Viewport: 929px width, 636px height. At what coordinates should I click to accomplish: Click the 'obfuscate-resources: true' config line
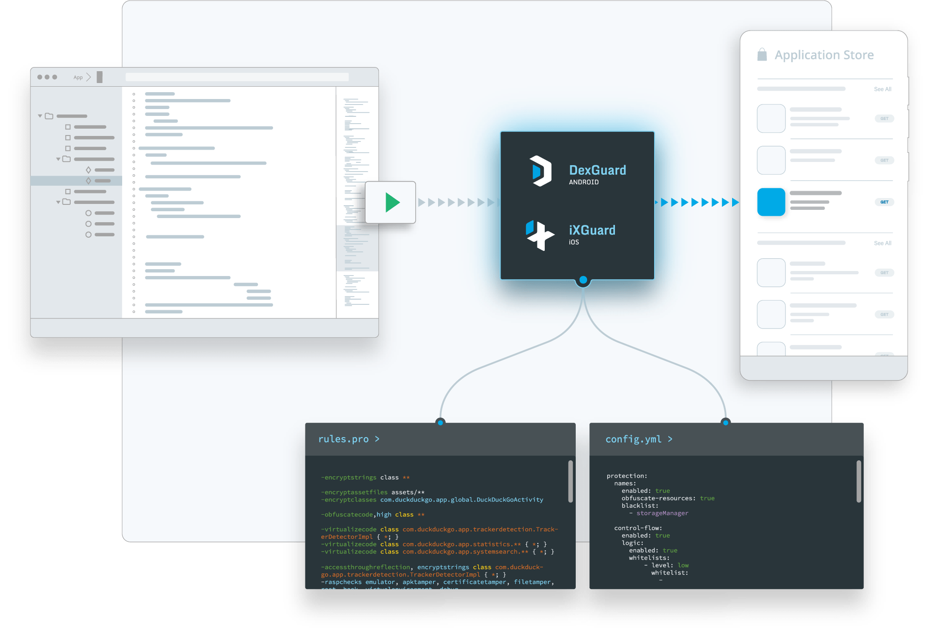(x=668, y=498)
